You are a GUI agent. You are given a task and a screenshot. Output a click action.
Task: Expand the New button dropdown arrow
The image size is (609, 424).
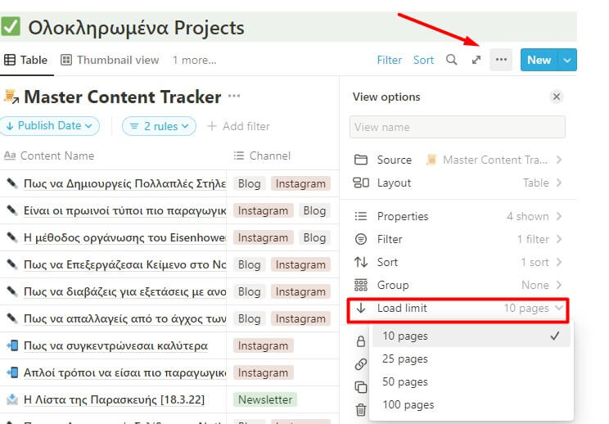[568, 60]
